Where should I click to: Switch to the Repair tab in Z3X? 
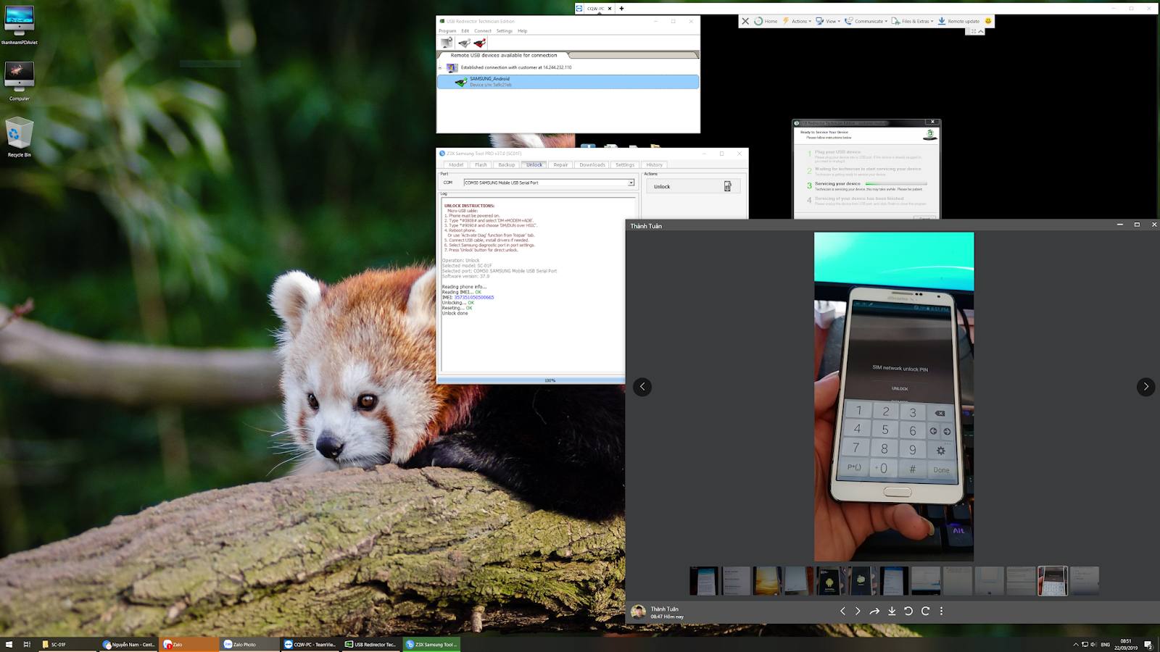(561, 165)
